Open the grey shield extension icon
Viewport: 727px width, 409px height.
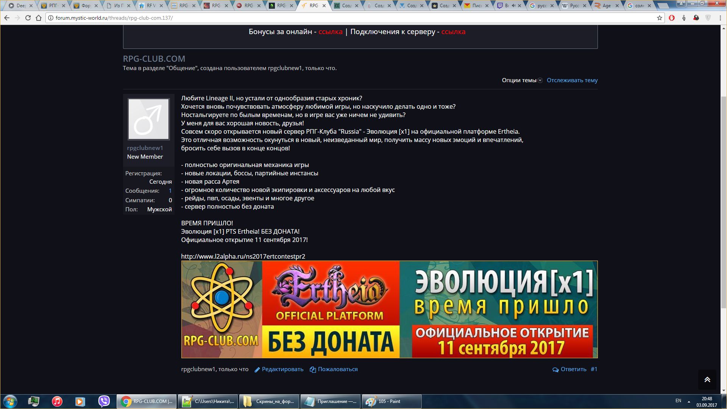(x=708, y=18)
